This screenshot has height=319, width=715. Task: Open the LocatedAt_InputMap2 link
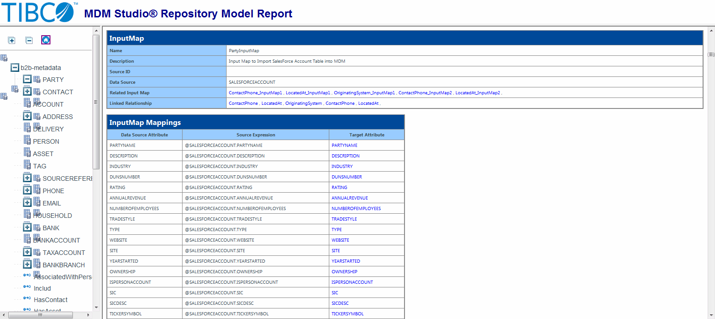[478, 93]
